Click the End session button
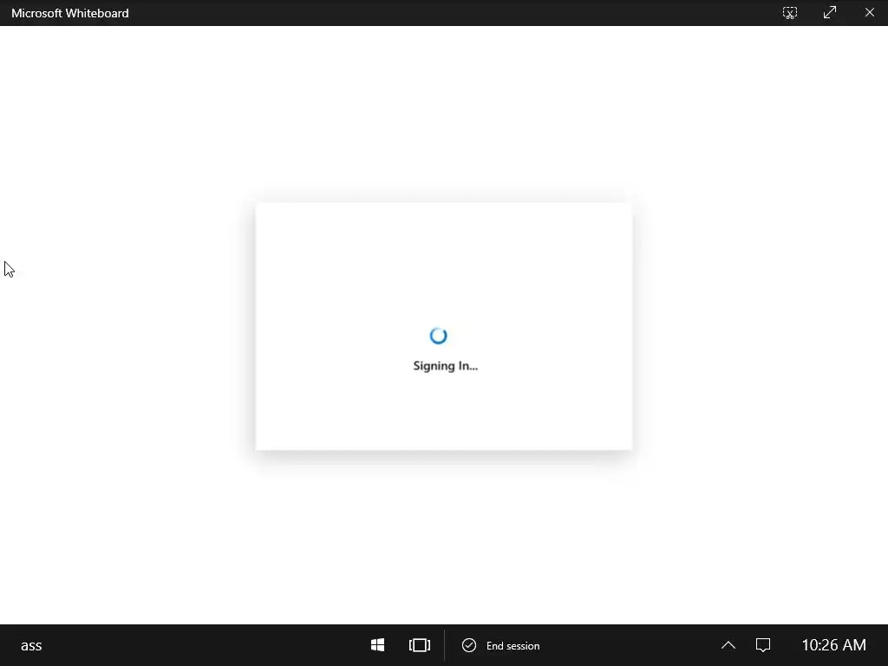888x666 pixels. pyautogui.click(x=500, y=645)
